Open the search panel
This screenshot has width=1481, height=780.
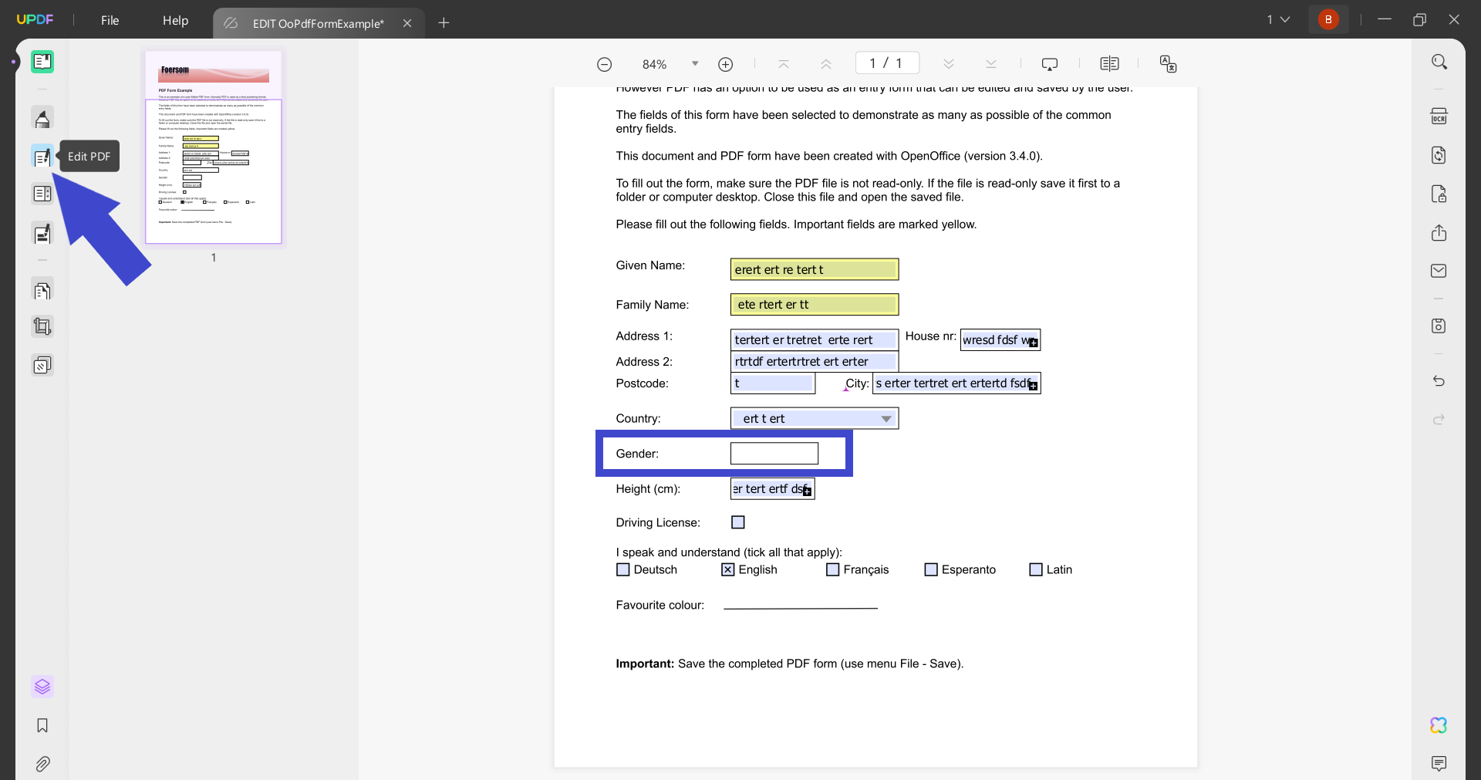[1439, 61]
